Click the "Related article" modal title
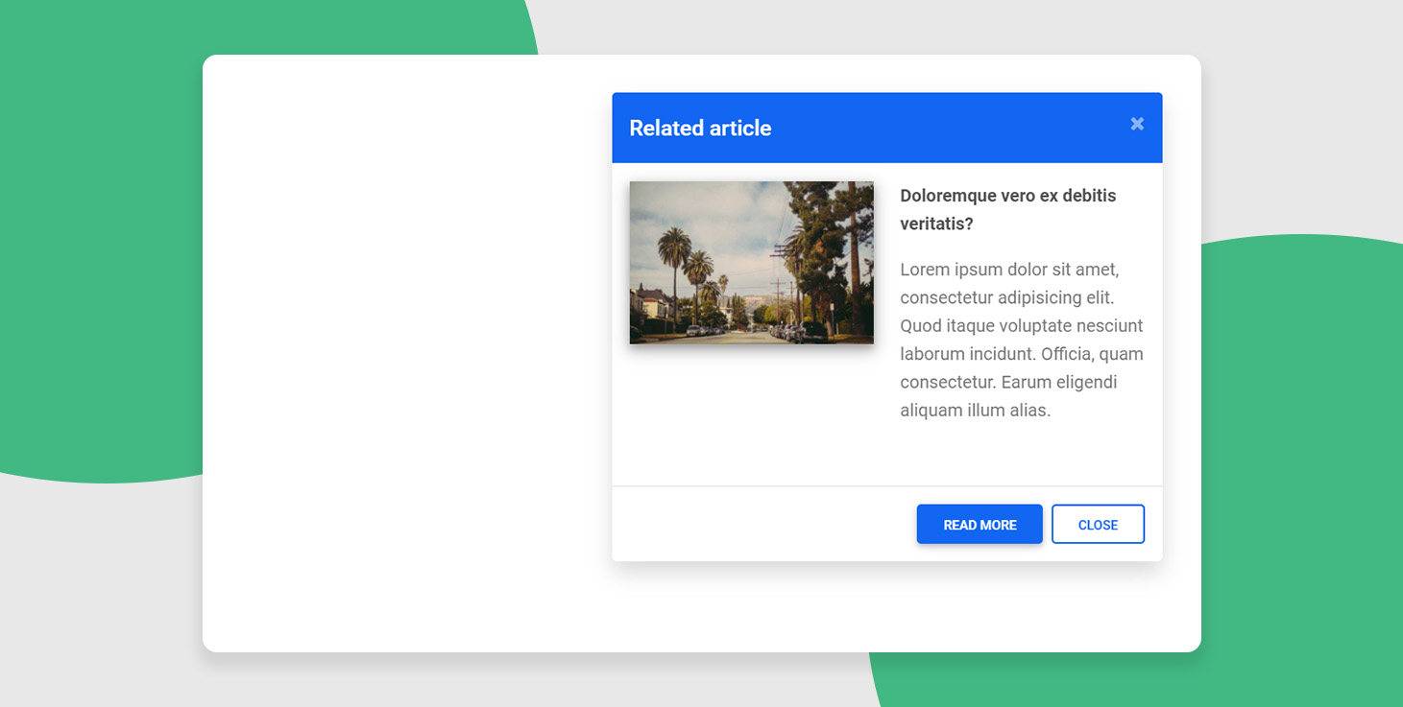The image size is (1403, 707). [700, 129]
